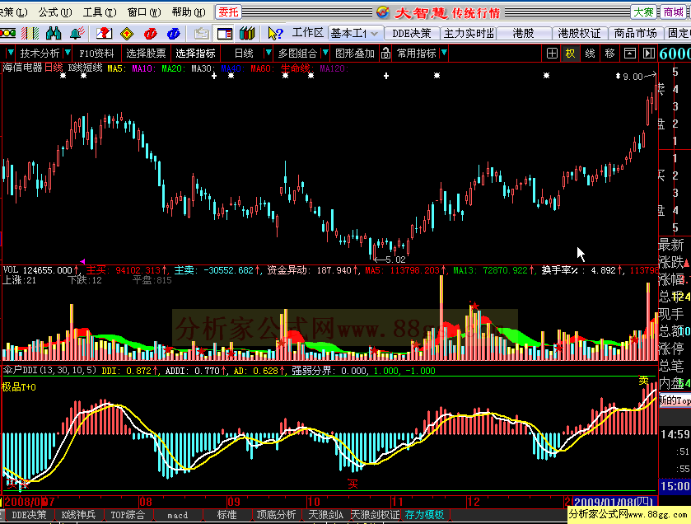Click the 商城 button
The width and height of the screenshot is (691, 524).
tap(674, 12)
